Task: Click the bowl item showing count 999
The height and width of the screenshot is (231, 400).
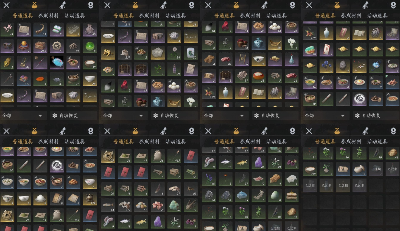Action: click(x=310, y=169)
